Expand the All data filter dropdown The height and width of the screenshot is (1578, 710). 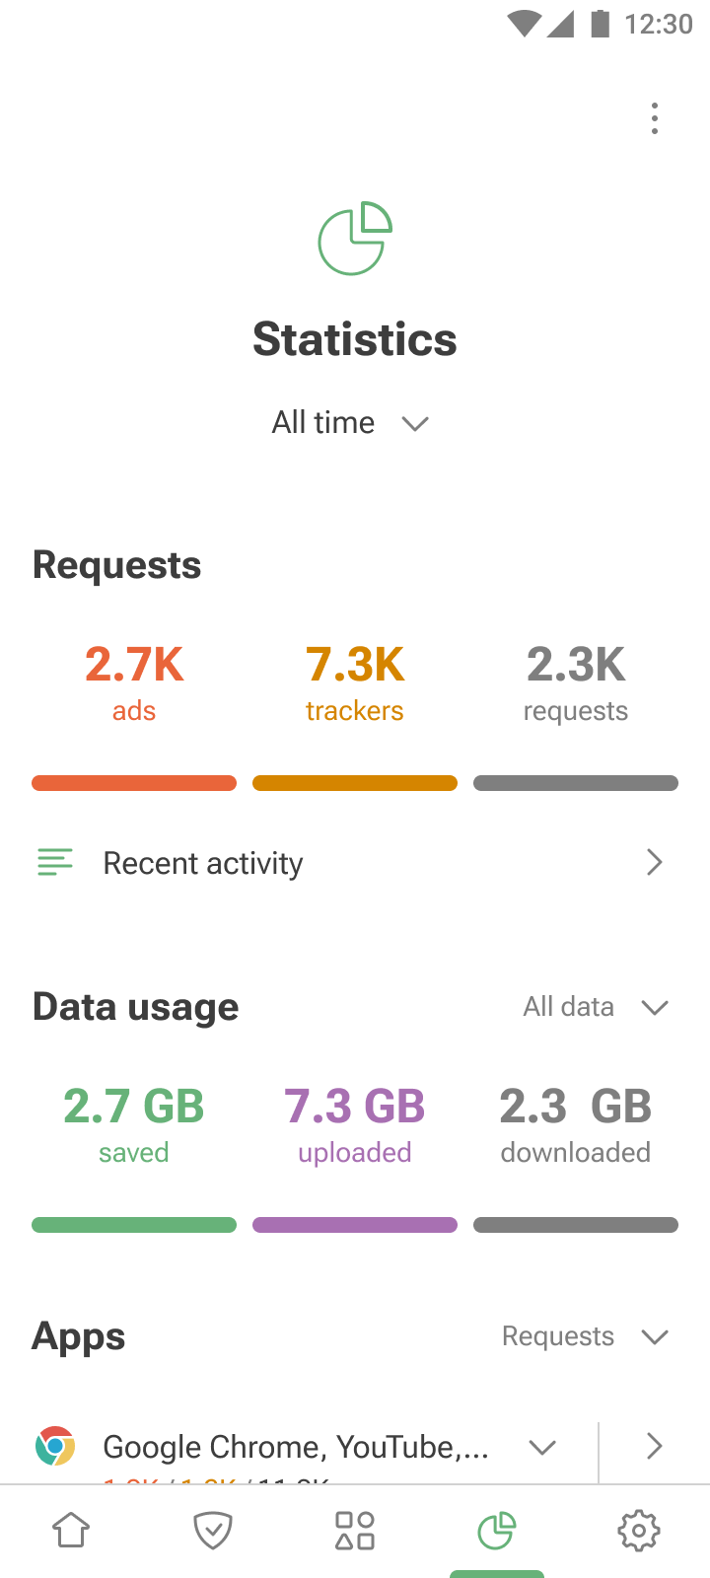click(596, 1007)
